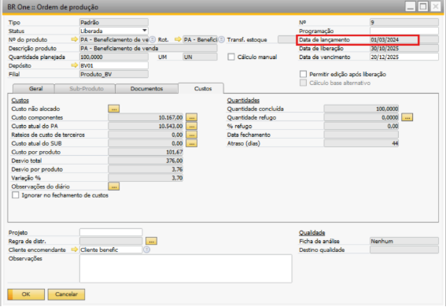Open link arrow beside Rot. field
This screenshot has width=446, height=307.
point(178,39)
